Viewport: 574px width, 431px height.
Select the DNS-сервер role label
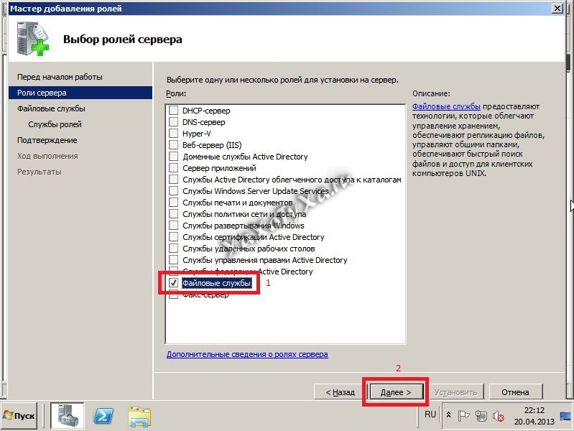[203, 122]
